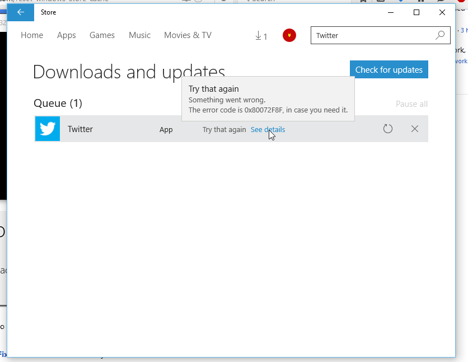This screenshot has width=468, height=362.
Task: Click the error code 0x80072F8F message
Action: (x=268, y=110)
